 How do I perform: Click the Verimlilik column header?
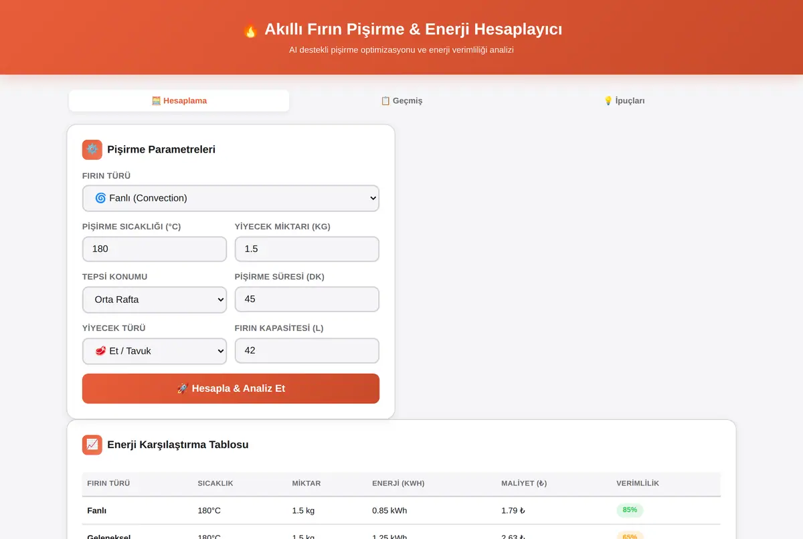click(x=638, y=483)
